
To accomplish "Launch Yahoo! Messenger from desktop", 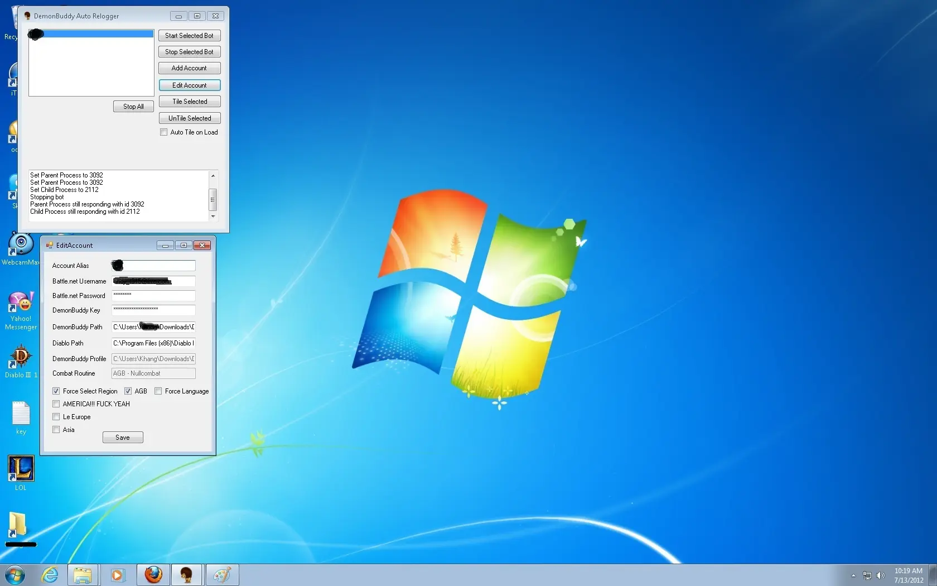I will 21,310.
